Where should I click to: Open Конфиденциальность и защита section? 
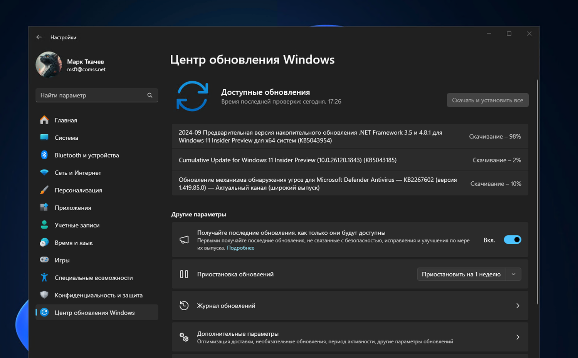97,295
